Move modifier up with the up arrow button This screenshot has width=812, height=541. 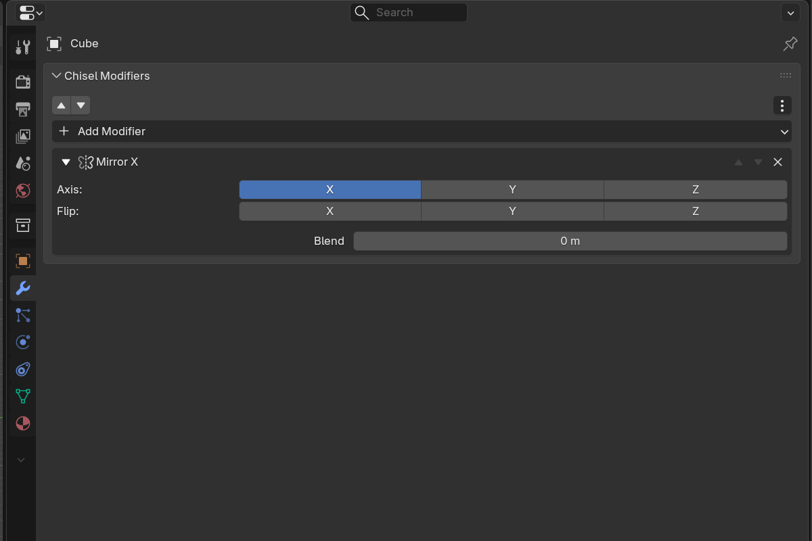62,105
